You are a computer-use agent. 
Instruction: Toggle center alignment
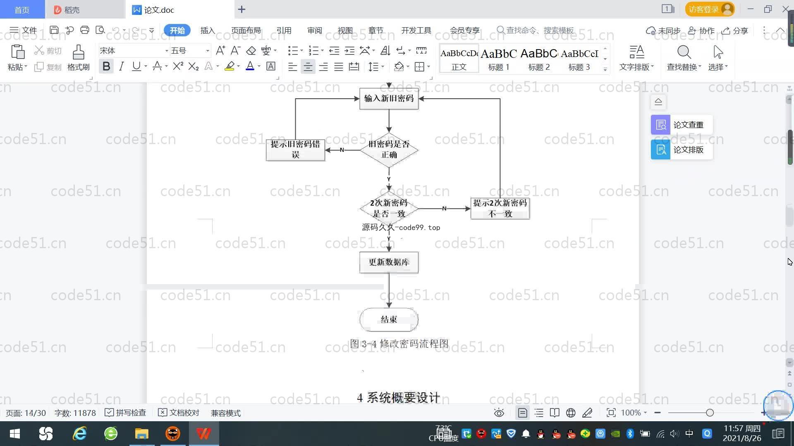pos(308,66)
